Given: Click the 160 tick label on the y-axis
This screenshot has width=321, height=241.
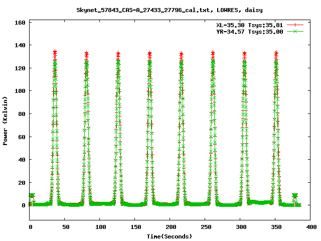Looking at the screenshot, I should [x=20, y=22].
